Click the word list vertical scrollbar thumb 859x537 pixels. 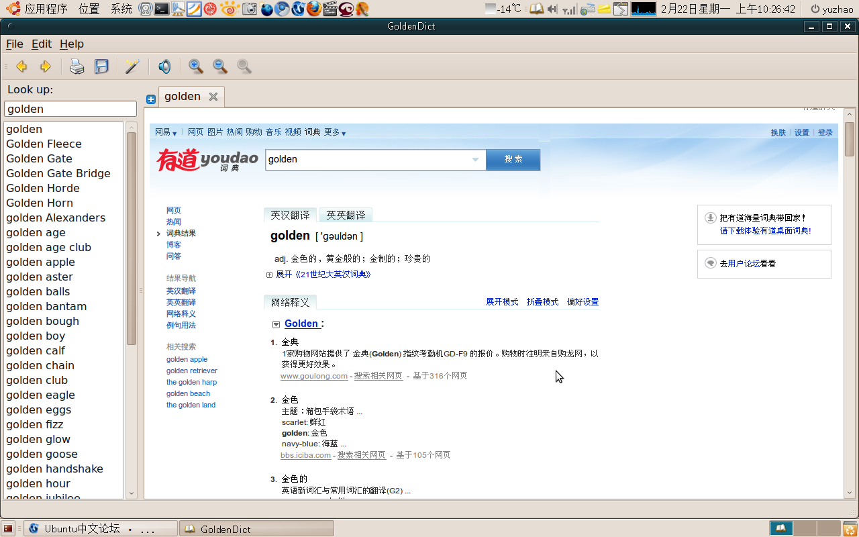coord(132,238)
